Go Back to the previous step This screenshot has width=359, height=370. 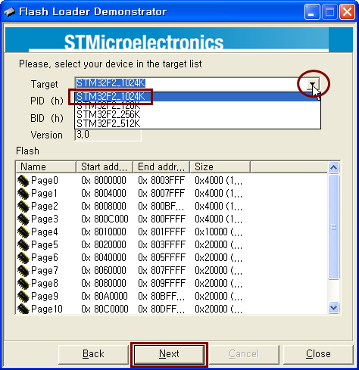93,354
